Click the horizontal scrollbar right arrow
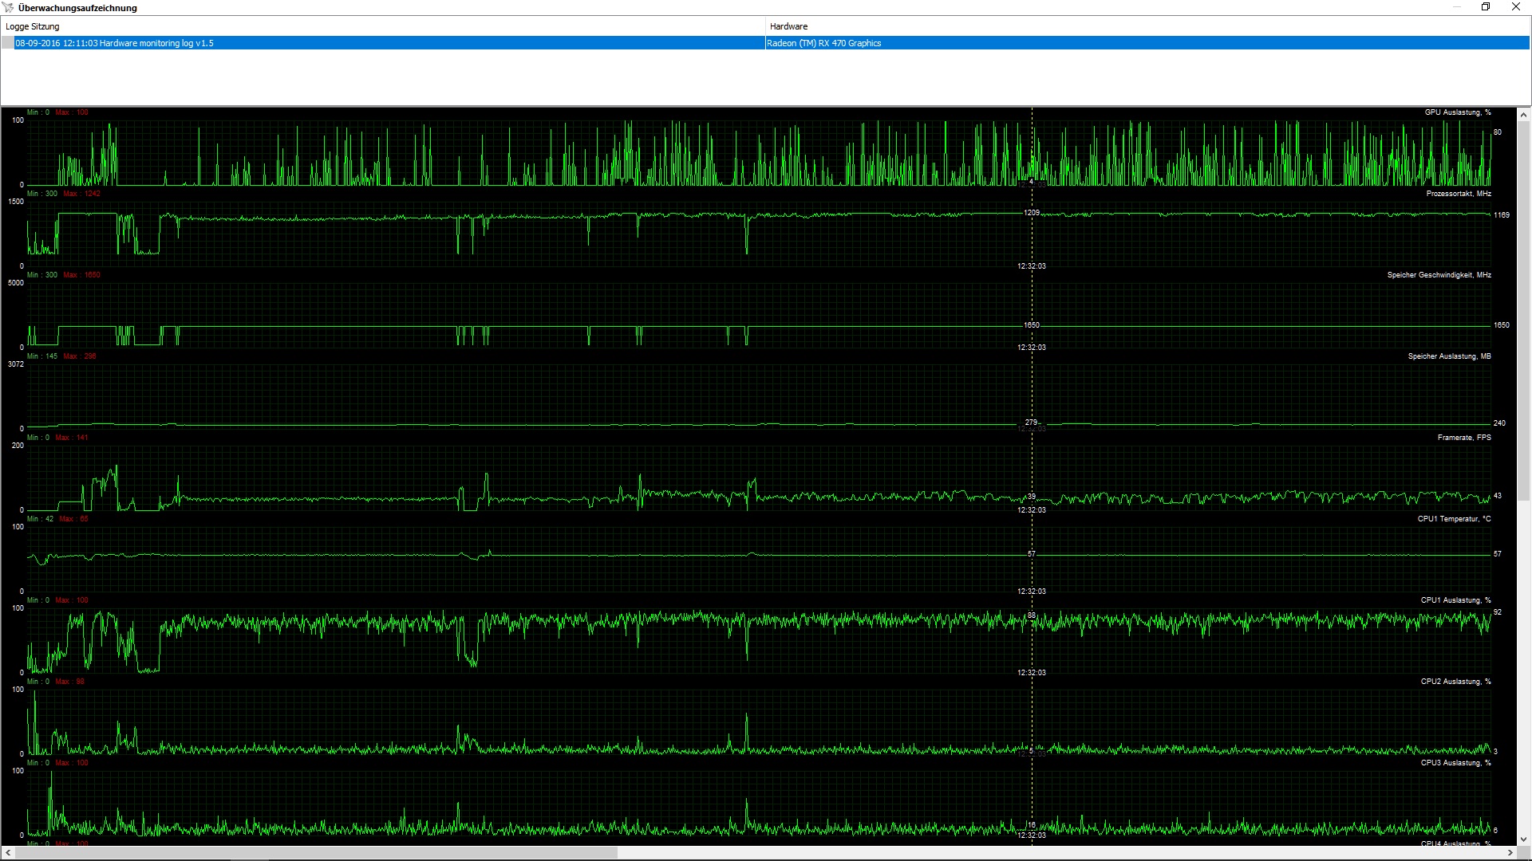This screenshot has height=861, width=1532. 1510,853
